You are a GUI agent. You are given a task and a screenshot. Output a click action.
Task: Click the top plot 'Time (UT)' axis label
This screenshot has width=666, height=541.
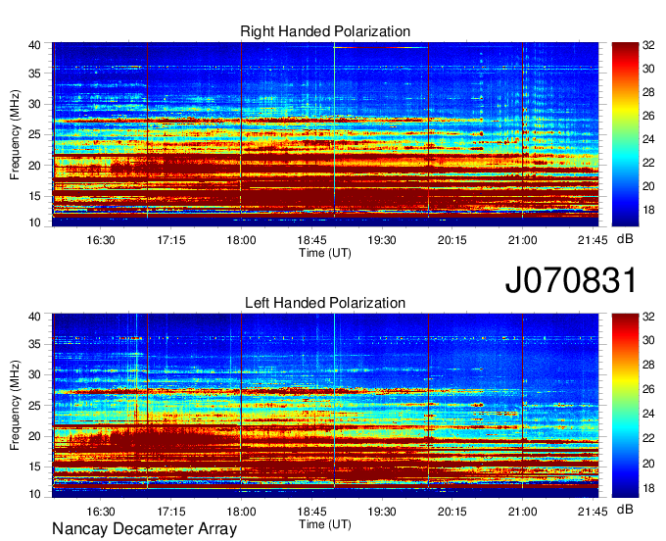click(325, 253)
